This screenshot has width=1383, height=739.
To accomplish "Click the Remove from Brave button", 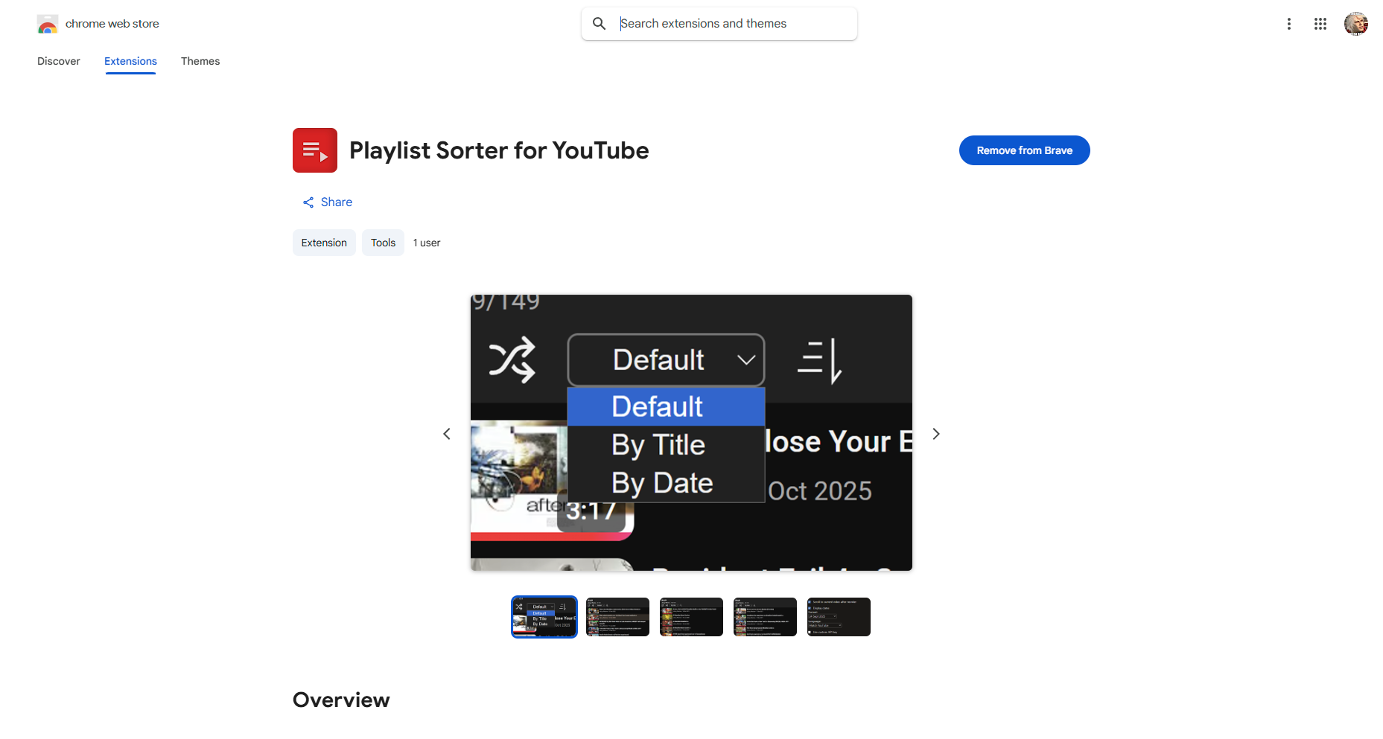I will tap(1024, 150).
